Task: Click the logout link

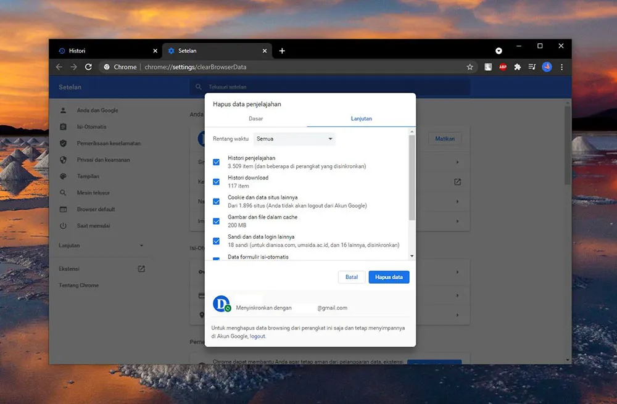Action: click(257, 336)
